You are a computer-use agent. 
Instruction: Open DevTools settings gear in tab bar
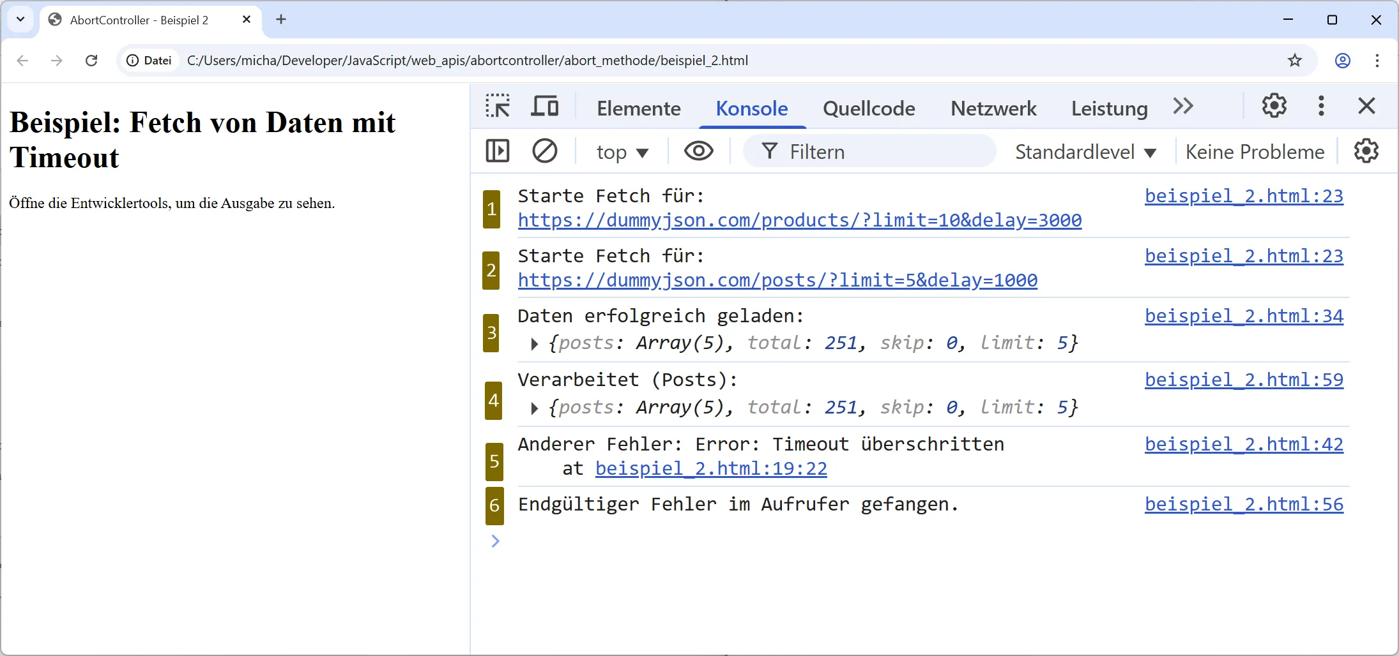(x=1274, y=106)
